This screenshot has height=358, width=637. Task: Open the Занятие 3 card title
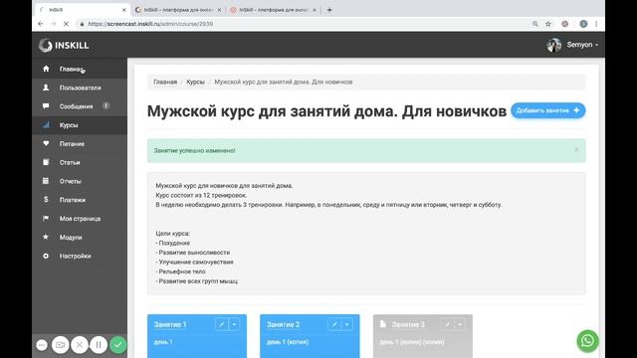408,325
